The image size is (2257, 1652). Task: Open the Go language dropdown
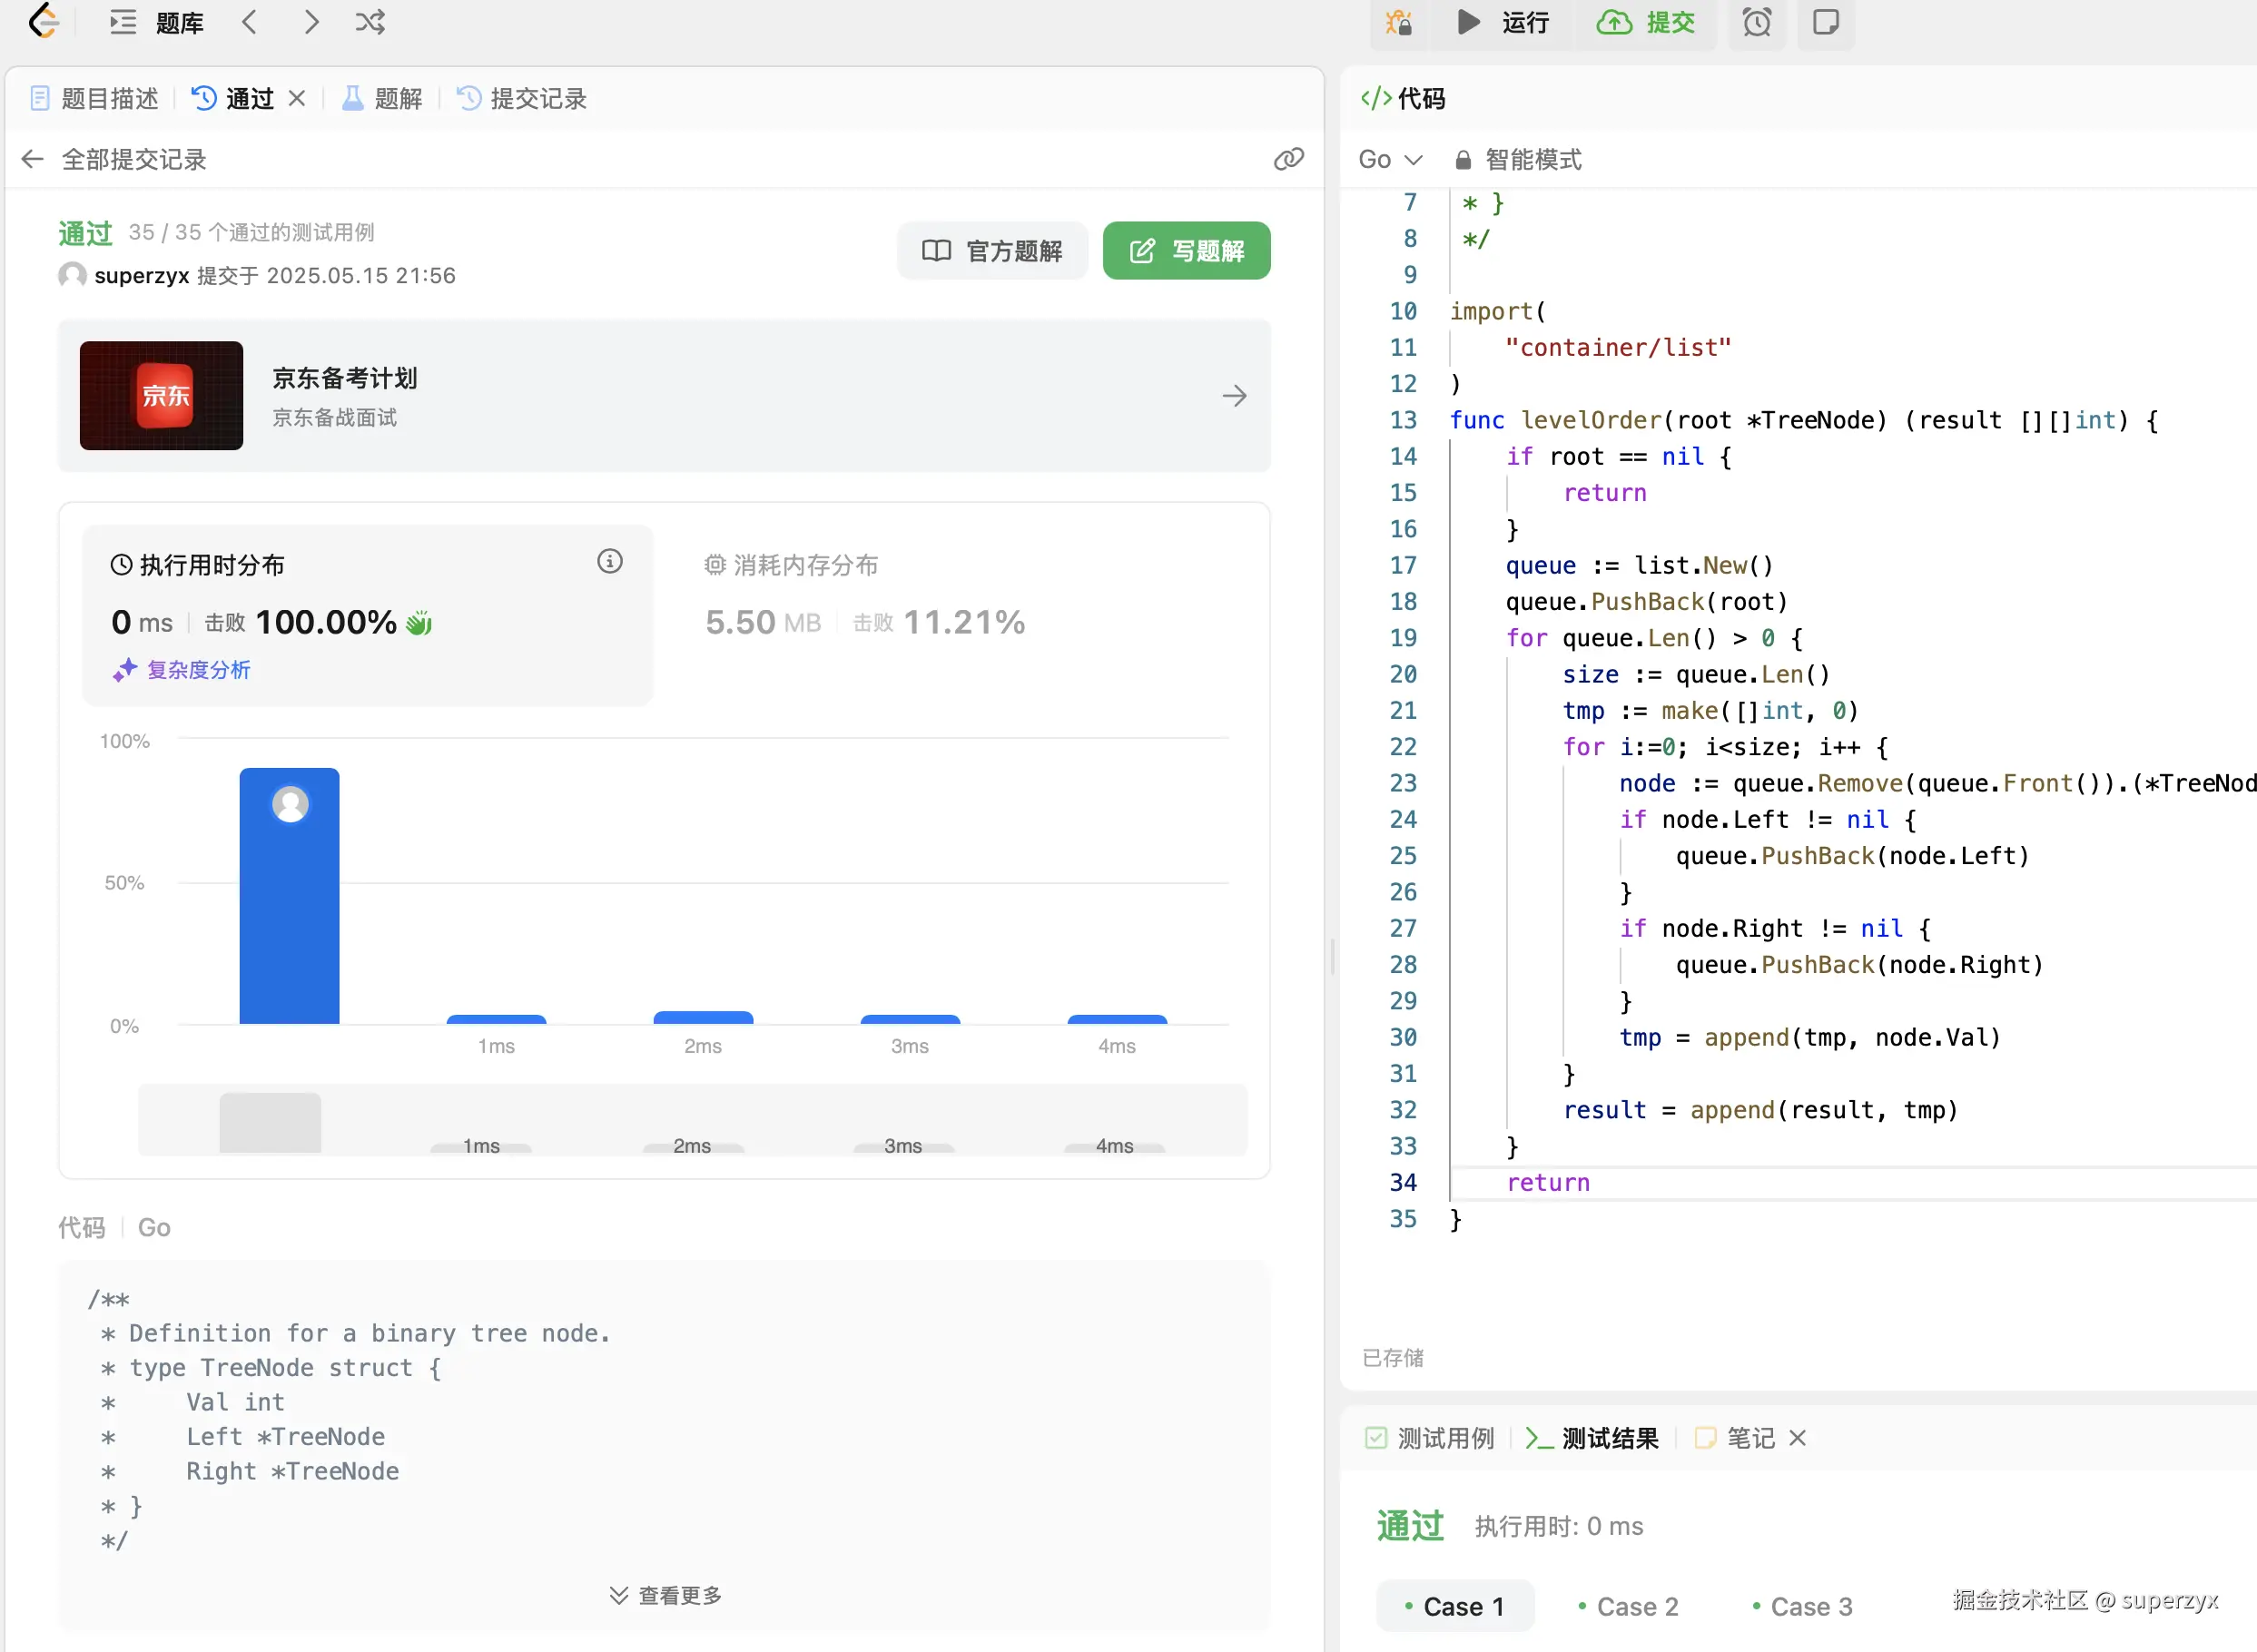click(1389, 160)
